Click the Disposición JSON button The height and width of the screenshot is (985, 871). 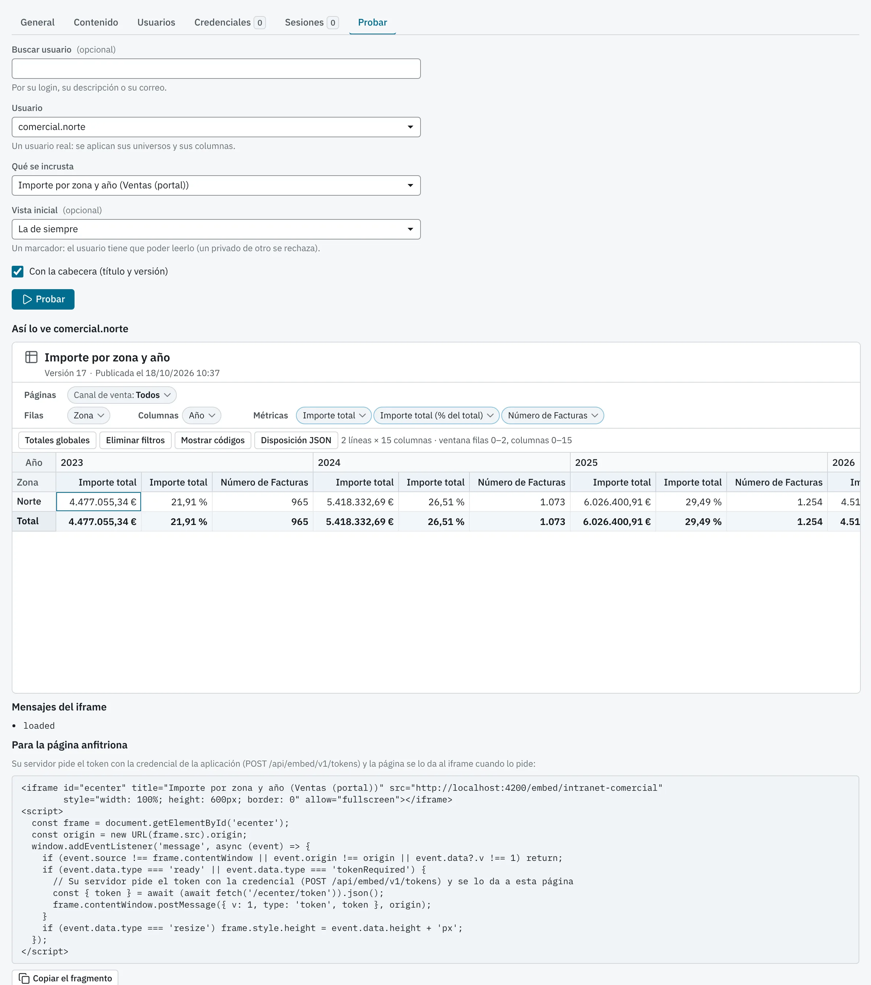pyautogui.click(x=296, y=440)
